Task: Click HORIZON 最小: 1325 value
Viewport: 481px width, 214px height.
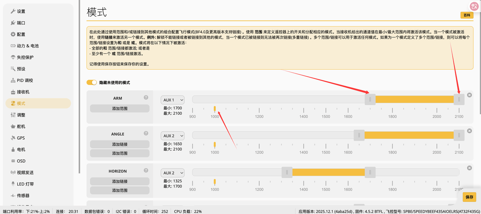Action: (172, 181)
